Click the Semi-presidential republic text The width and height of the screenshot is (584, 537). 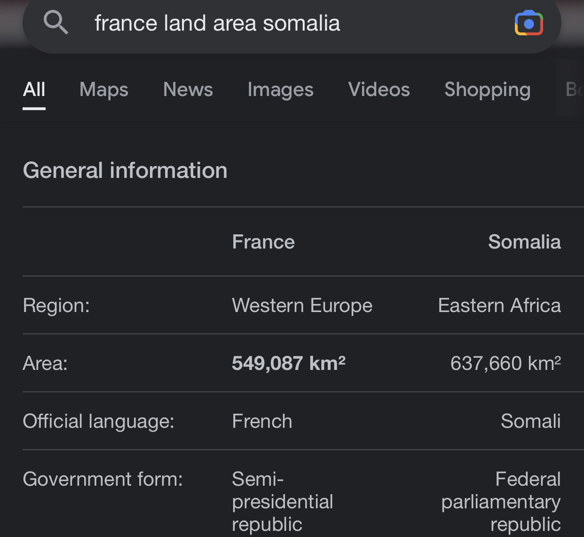[282, 502]
